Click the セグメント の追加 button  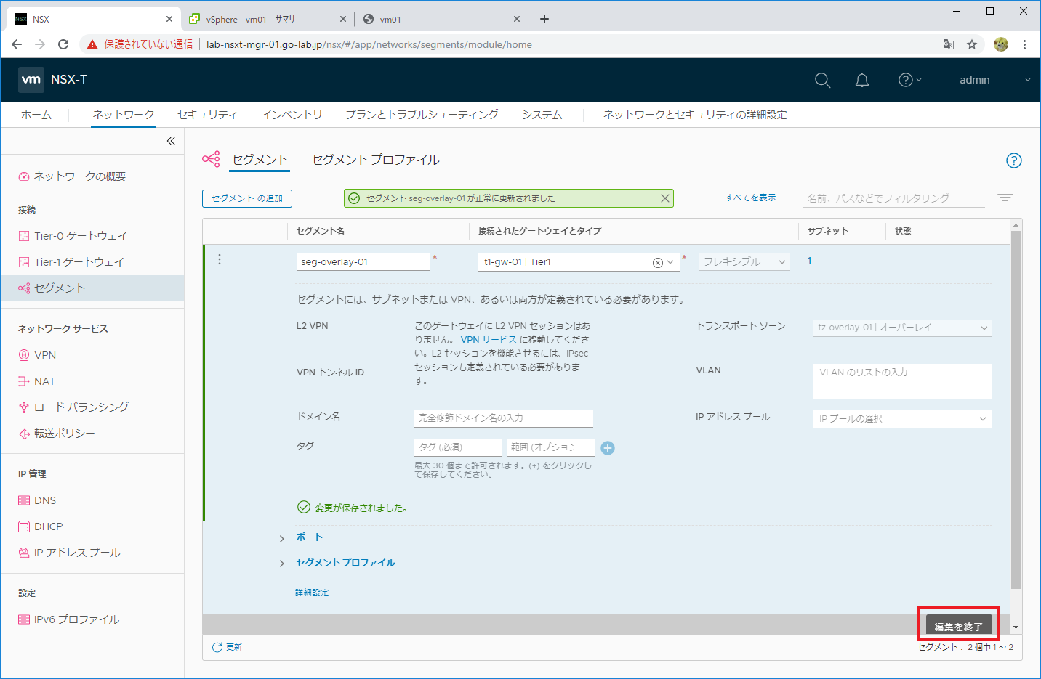pos(247,198)
